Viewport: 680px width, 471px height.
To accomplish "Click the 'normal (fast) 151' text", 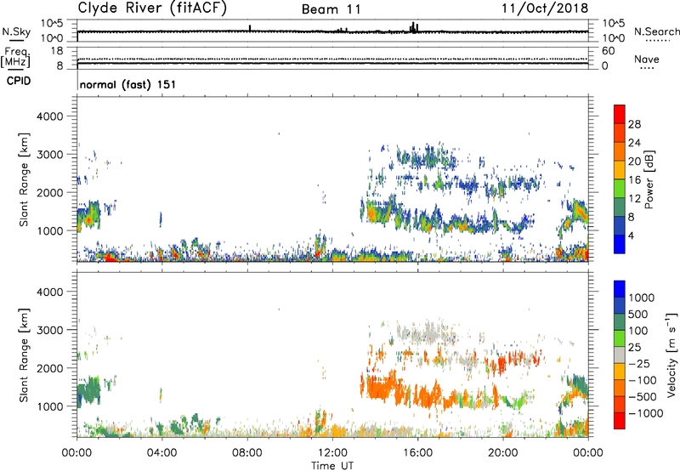I will point(128,84).
